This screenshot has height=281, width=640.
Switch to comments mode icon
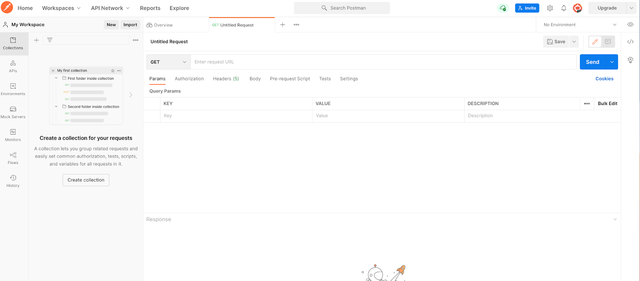[608, 42]
